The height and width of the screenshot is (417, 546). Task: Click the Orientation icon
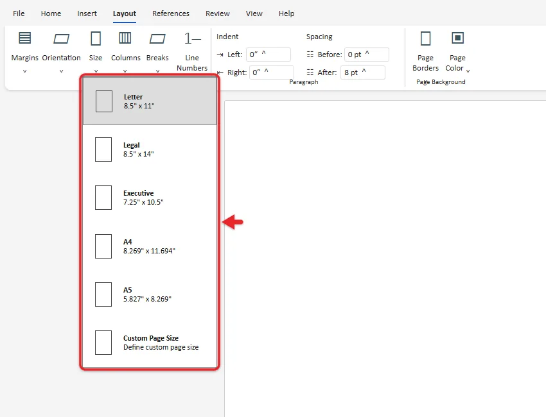coord(61,38)
